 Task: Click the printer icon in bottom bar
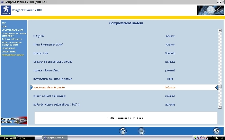pos(142,131)
